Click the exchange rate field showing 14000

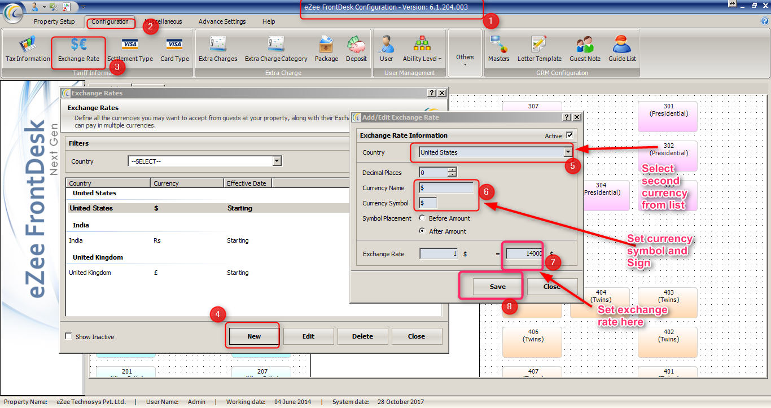[x=524, y=254]
